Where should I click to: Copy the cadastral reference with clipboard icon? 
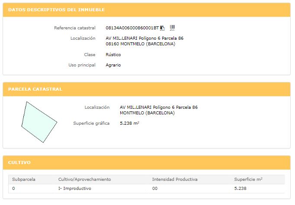tap(162, 28)
